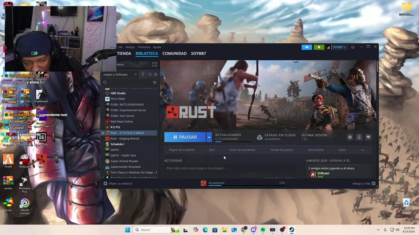Open advanced filters icon in library
This screenshot has height=235, width=419.
[x=155, y=83]
